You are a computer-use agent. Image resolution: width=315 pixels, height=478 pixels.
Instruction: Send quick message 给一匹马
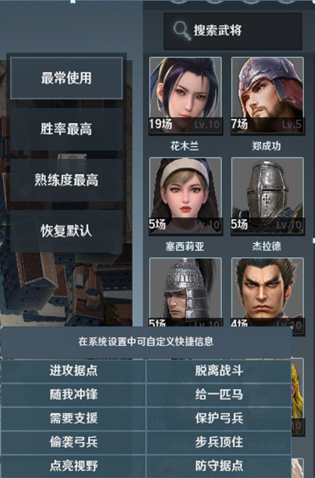tap(219, 394)
